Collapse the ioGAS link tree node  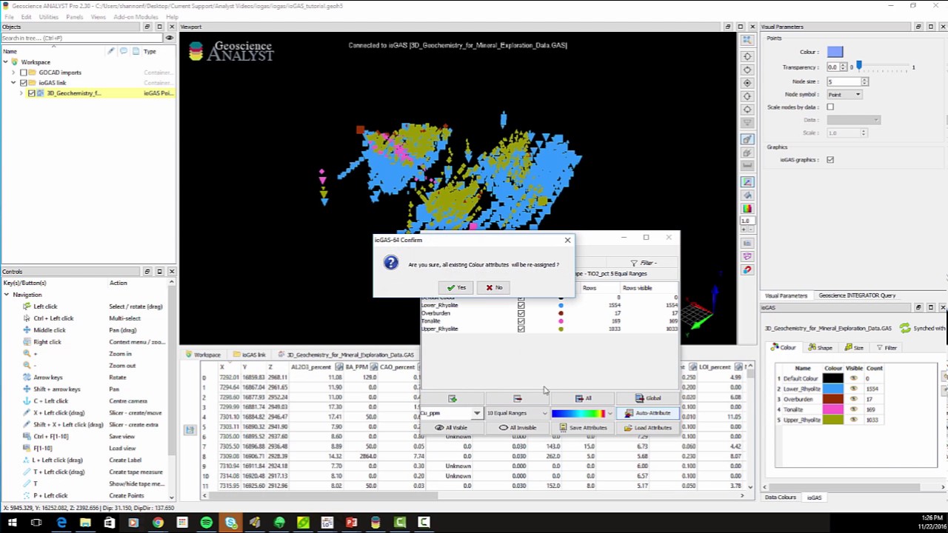point(13,83)
